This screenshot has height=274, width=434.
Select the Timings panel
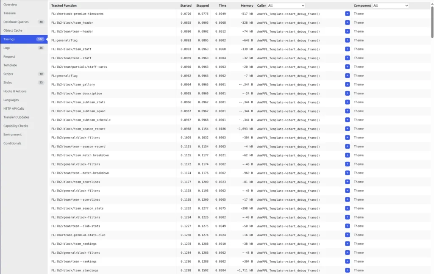pos(24,39)
